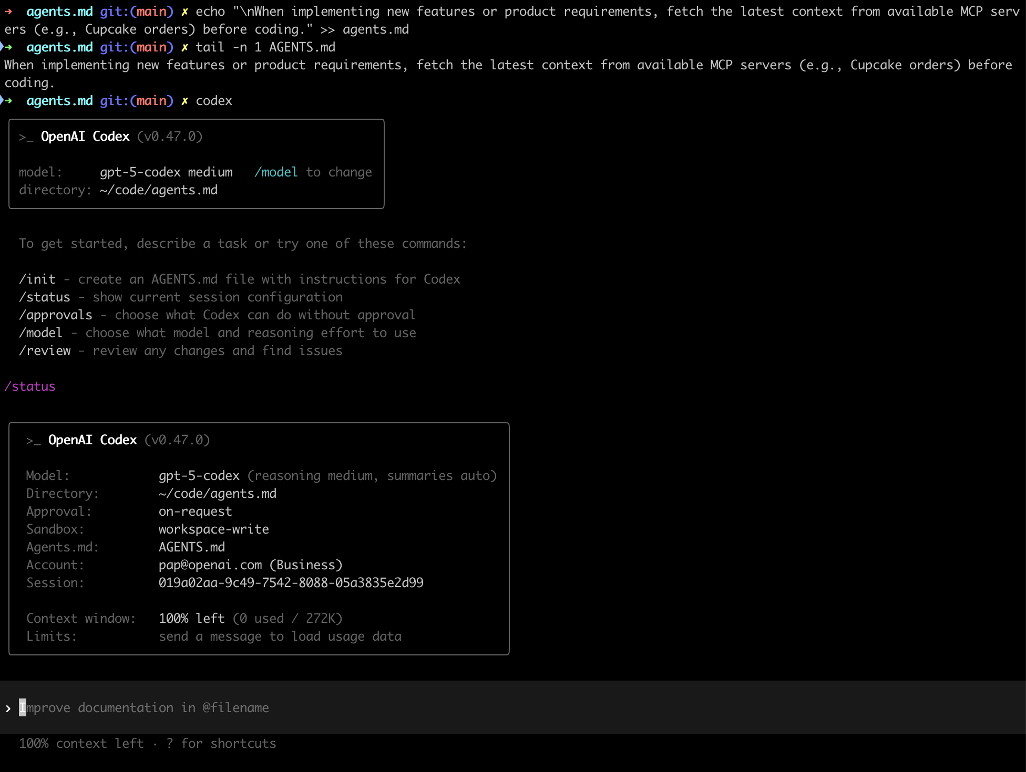The width and height of the screenshot is (1026, 772).
Task: Click the /init command in suggestions
Action: pos(37,279)
